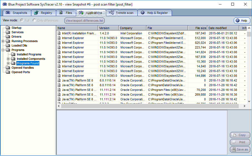Click the Intel Corporation company cell
Image resolution: width=252 pixels, height=156 pixels.
[131, 33]
